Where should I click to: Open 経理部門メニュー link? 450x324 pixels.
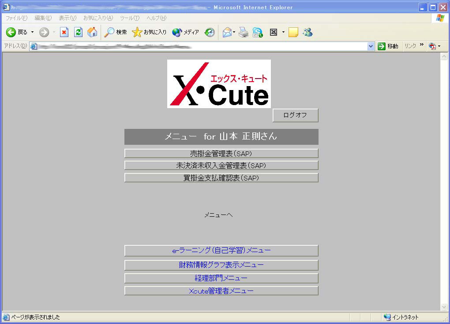tap(221, 278)
